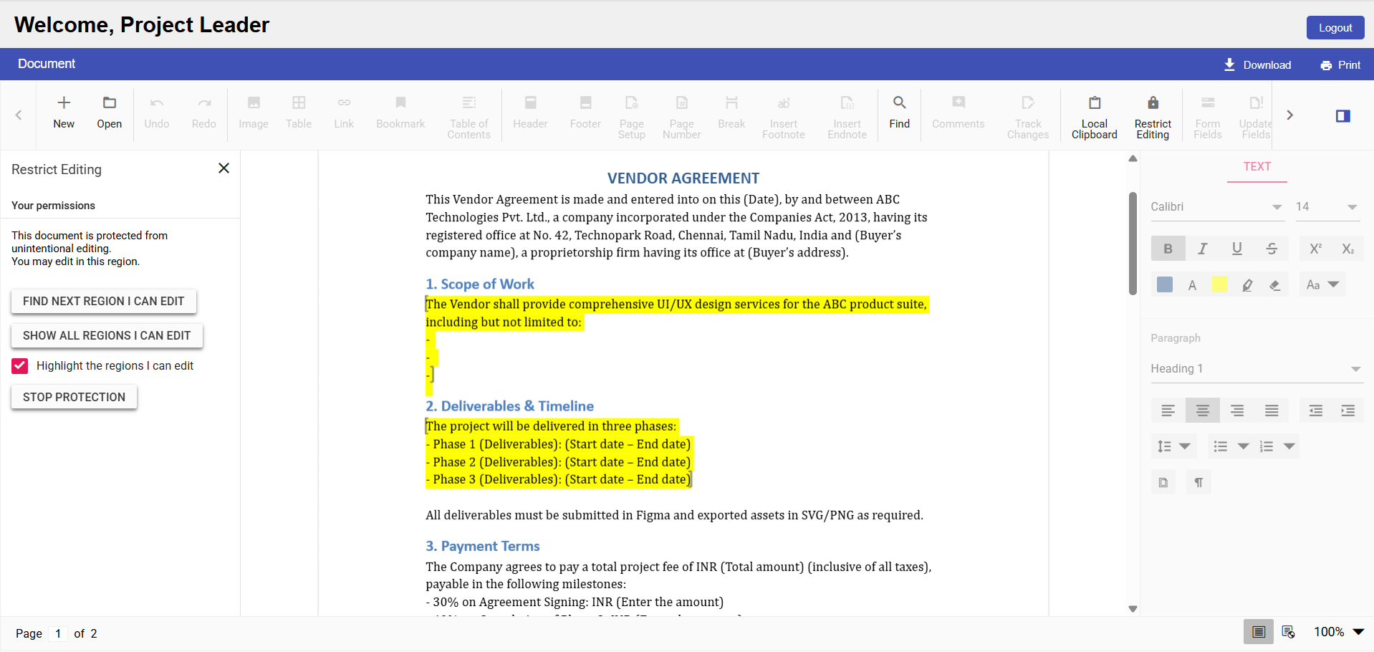1374x652 pixels.
Task: Click the Stop Protection button
Action: pyautogui.click(x=74, y=398)
